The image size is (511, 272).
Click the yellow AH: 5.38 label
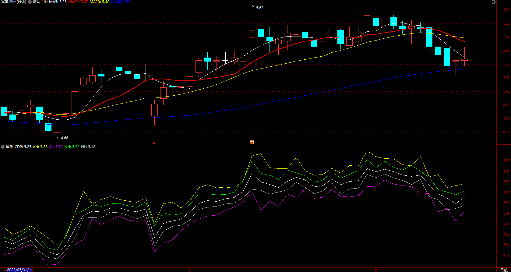40,147
